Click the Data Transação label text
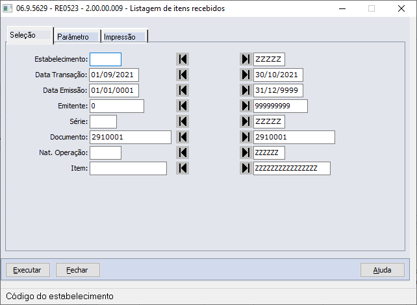This screenshot has height=305, width=417. tap(61, 75)
